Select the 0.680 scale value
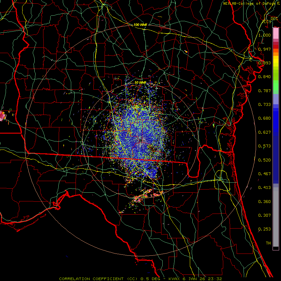The width and height of the screenshot is (281, 281). [x=264, y=118]
